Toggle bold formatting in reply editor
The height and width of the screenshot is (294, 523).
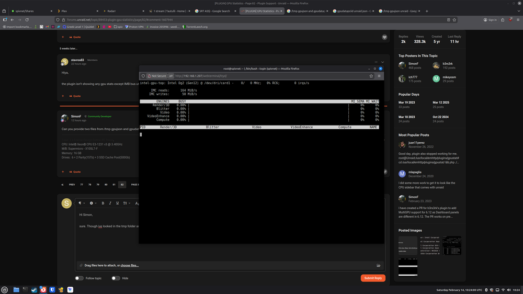point(103,203)
